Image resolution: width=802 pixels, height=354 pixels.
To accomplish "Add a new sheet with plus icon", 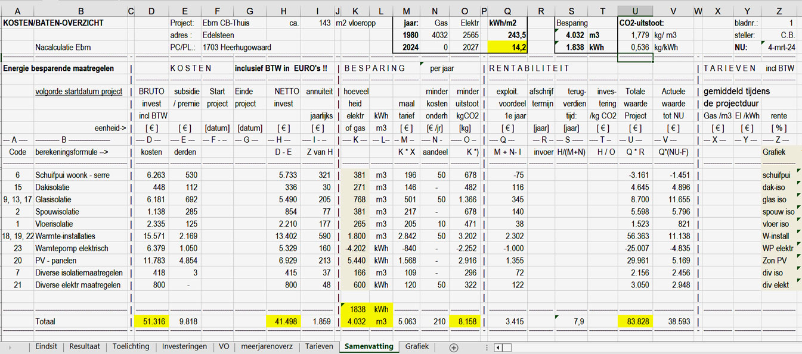I will tap(454, 347).
